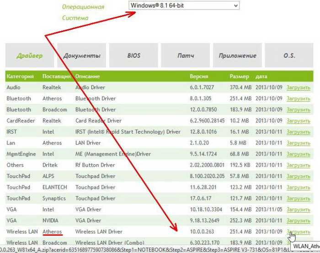Download the Dritek Rf Button Driver
Viewport: 320px width, 253px height.
298,165
